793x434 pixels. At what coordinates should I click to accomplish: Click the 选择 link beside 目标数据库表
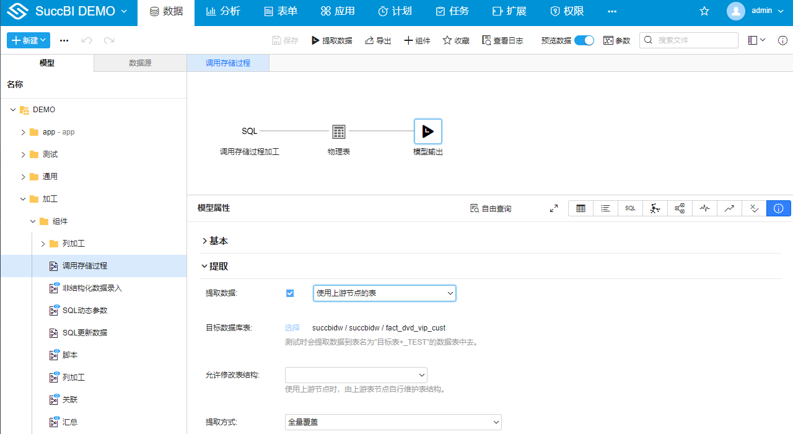tap(292, 327)
